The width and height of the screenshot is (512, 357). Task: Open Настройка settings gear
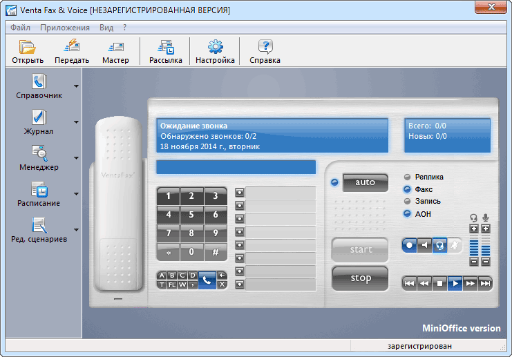[x=215, y=47]
